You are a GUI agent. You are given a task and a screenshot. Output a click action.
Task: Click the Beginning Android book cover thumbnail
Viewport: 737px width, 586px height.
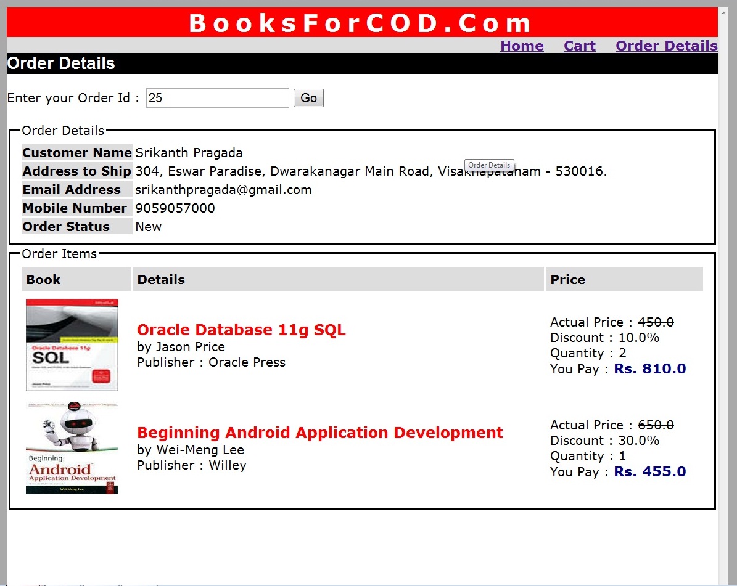72,448
